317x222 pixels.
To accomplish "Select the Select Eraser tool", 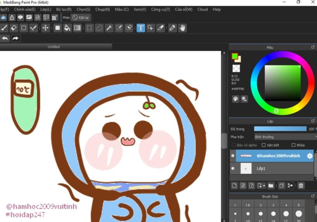I will coord(129,28).
